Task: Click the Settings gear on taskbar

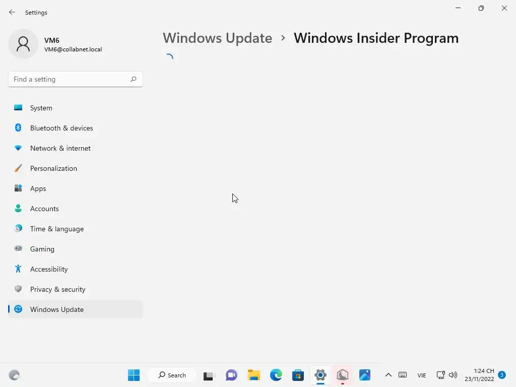Action: (x=320, y=375)
